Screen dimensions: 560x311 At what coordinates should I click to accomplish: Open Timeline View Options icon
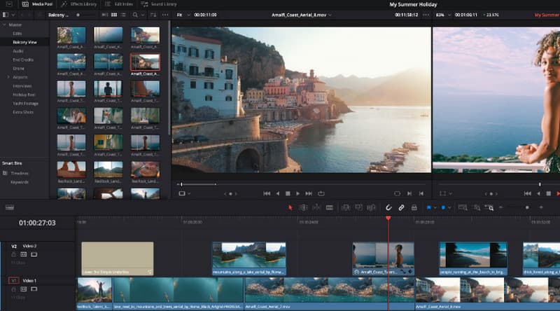(x=10, y=208)
